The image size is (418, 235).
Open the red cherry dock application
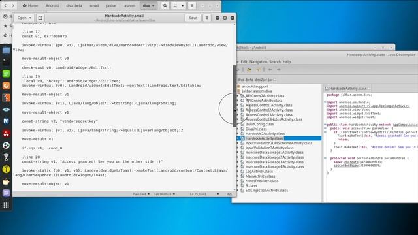(6, 133)
